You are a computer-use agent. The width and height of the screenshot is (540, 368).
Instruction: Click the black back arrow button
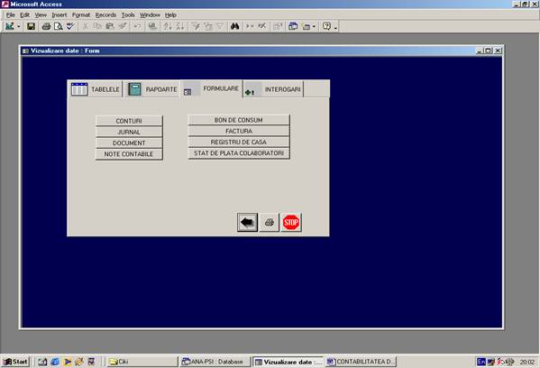tap(247, 222)
